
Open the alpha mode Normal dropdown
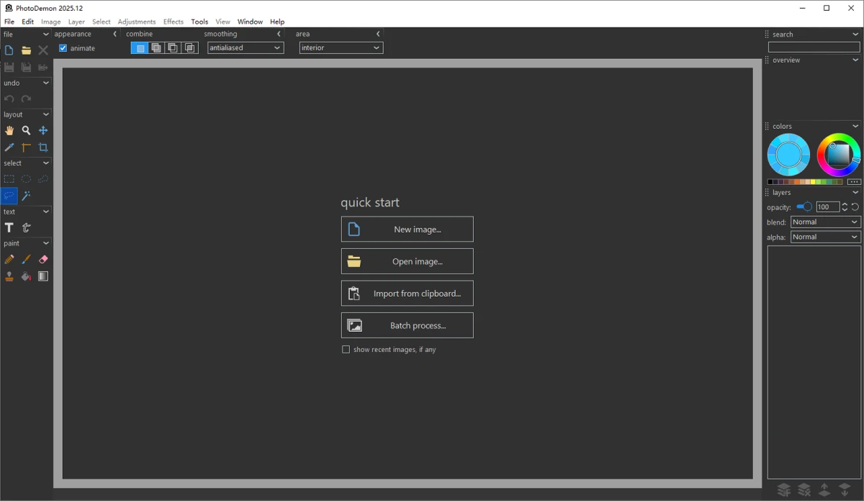point(826,237)
